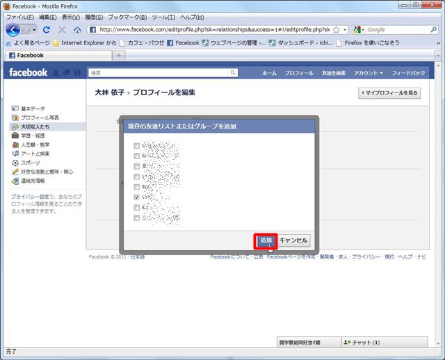The width and height of the screenshot is (445, 360).
Task: Open the URL bar history dropdown arrow
Action: click(345, 30)
